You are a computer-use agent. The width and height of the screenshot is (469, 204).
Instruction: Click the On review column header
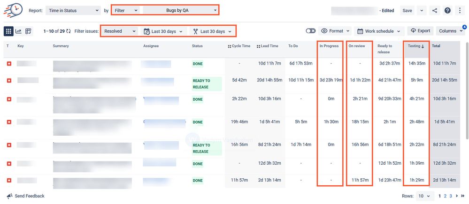point(356,46)
